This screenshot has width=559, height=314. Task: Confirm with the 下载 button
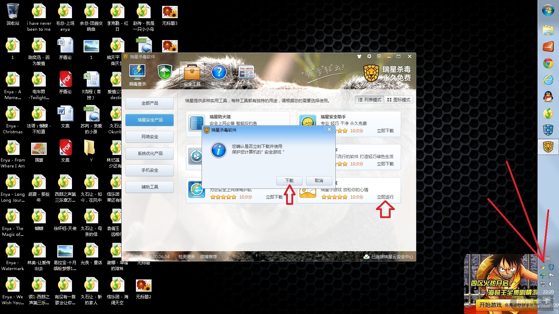pos(290,181)
